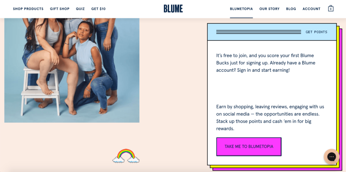Visit the BLOG page
The height and width of the screenshot is (172, 346).
point(291,9)
